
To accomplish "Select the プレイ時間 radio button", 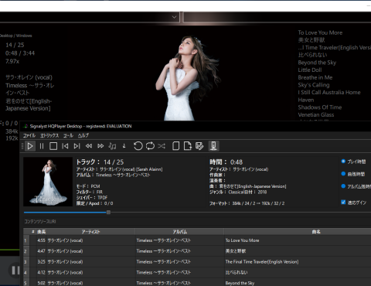I will [343, 162].
